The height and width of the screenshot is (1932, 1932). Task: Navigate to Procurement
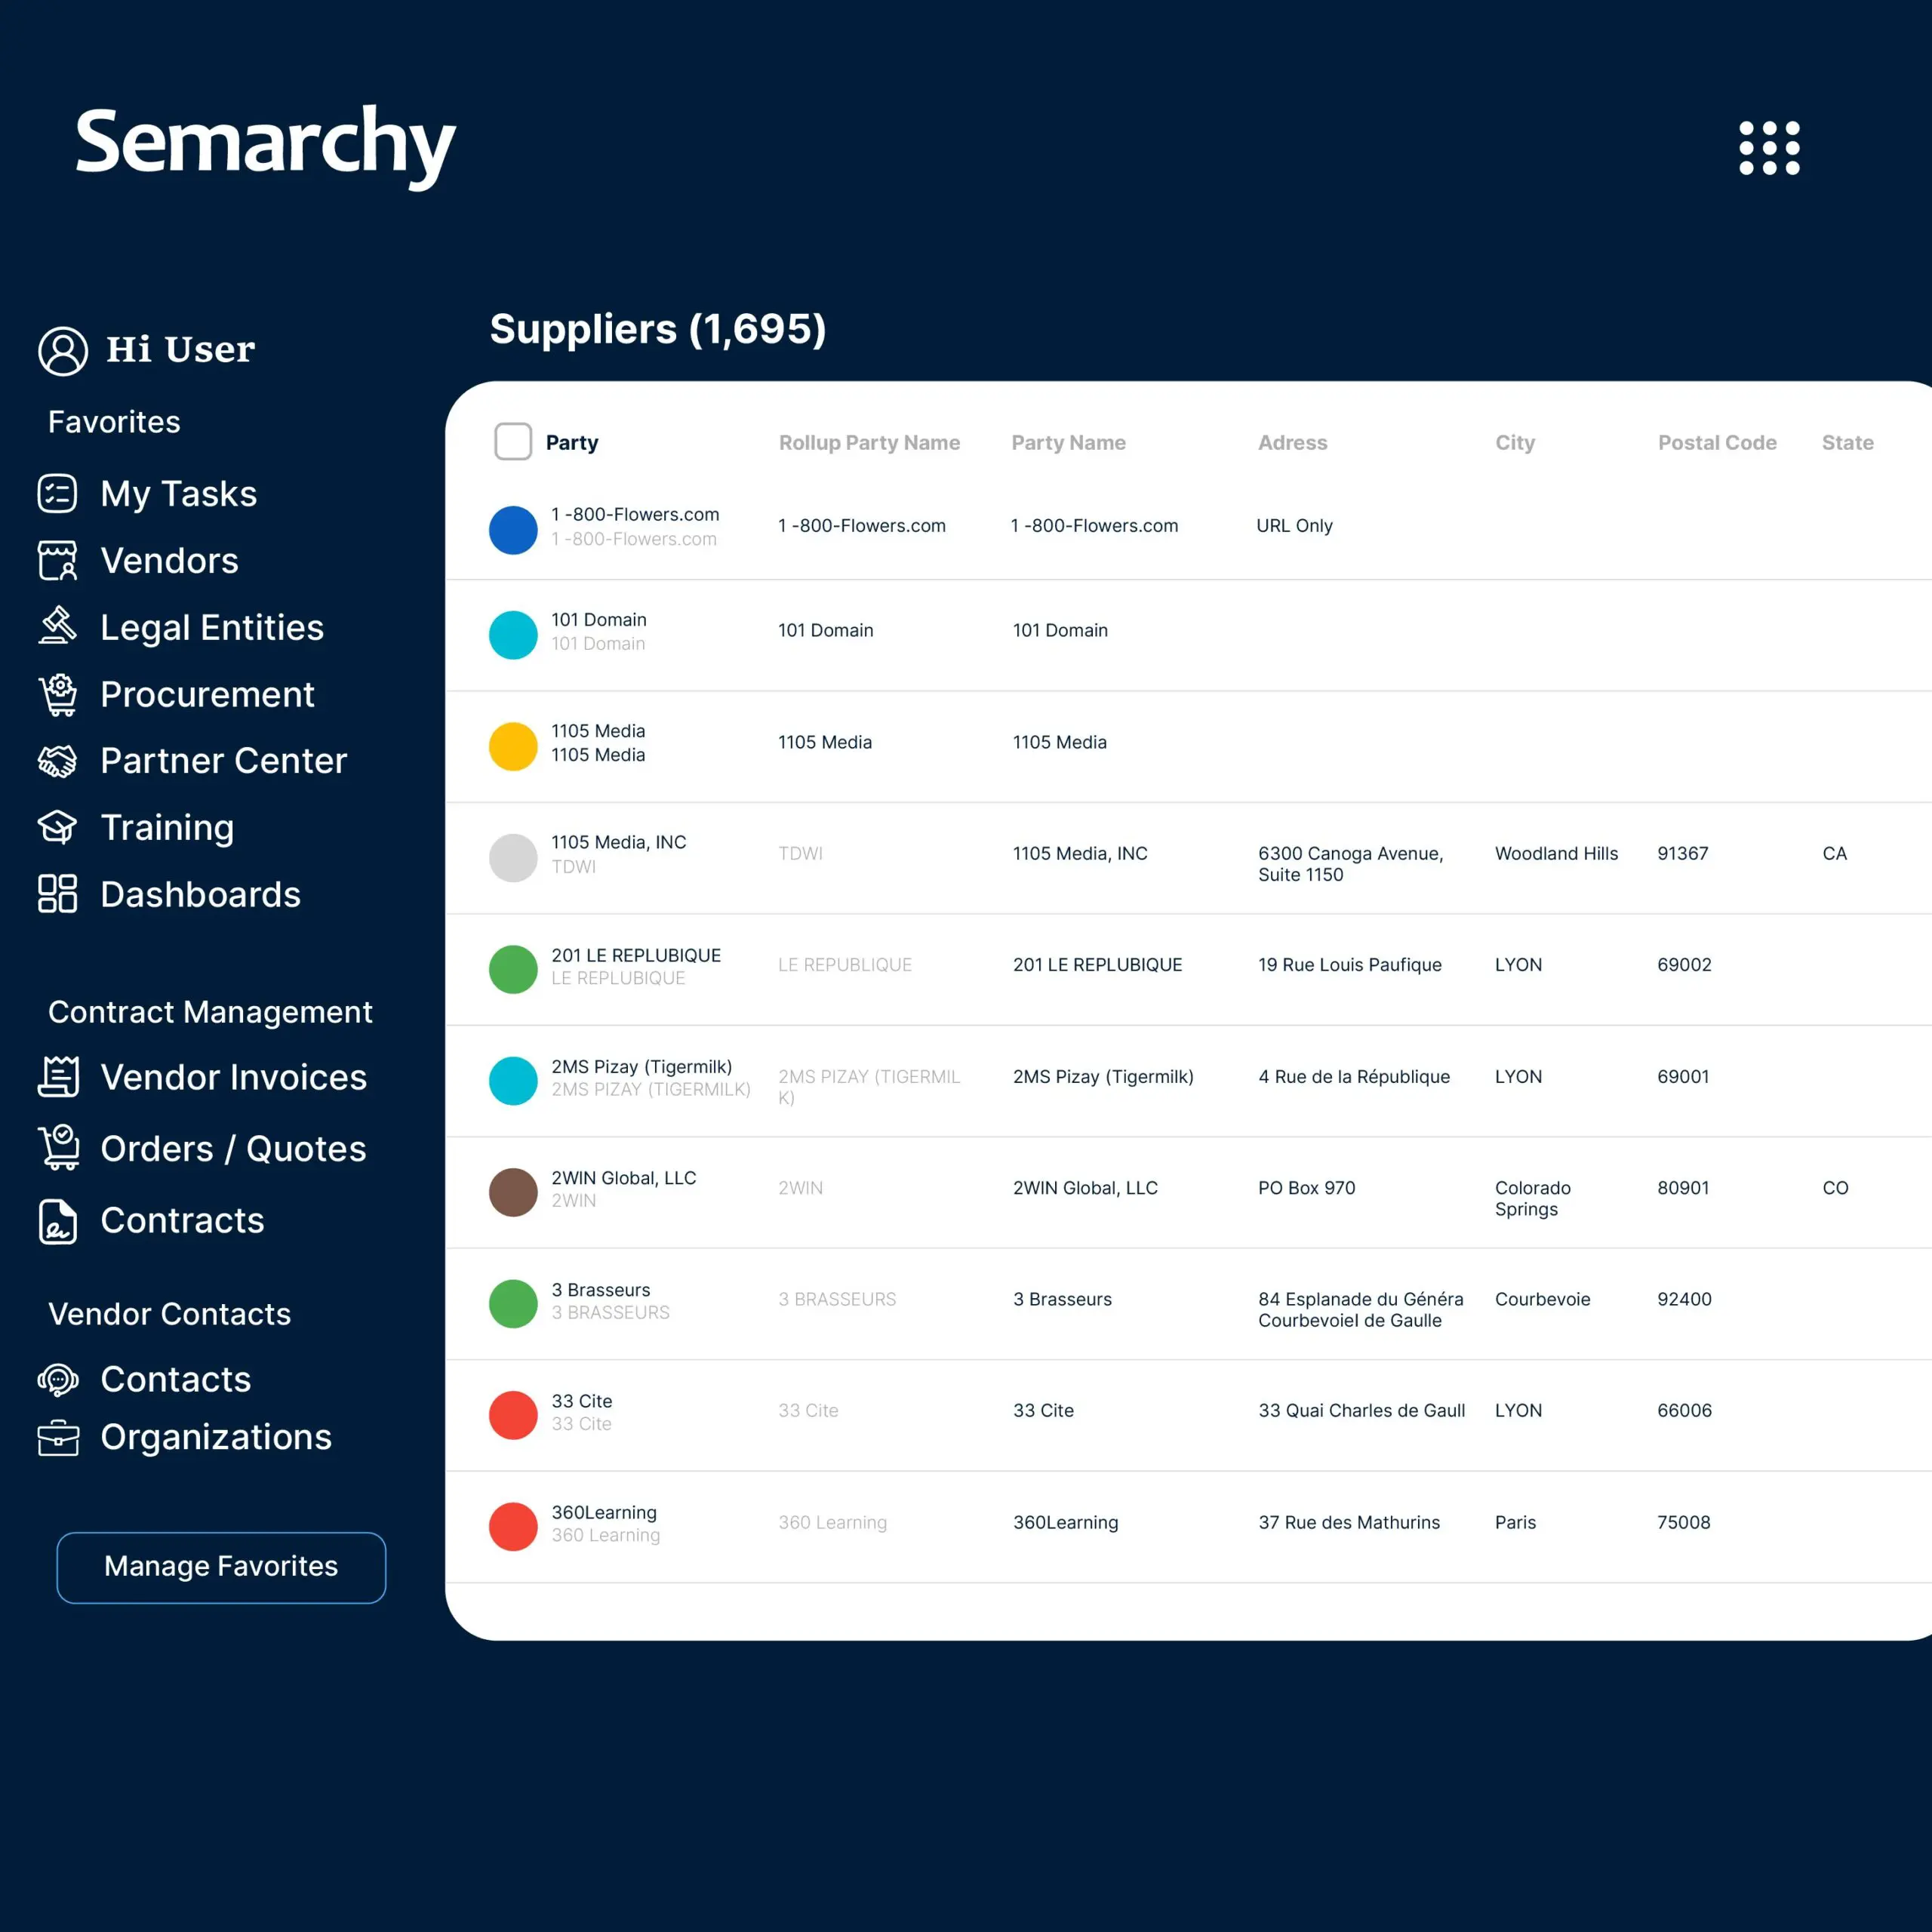click(208, 695)
